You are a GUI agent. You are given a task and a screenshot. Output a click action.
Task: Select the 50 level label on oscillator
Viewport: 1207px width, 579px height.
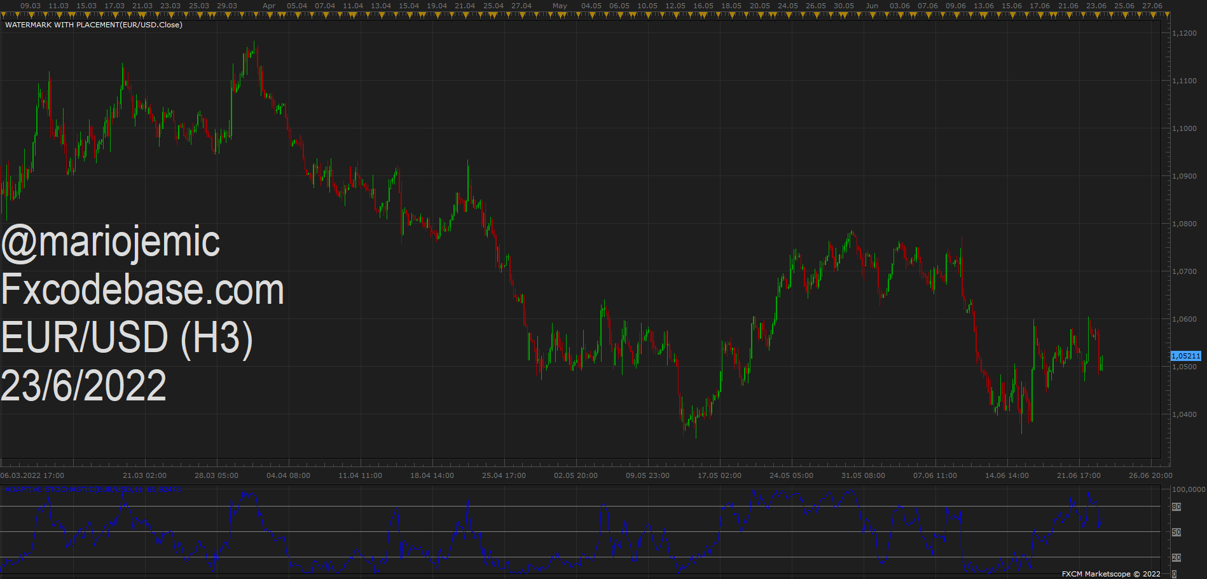tap(1176, 532)
